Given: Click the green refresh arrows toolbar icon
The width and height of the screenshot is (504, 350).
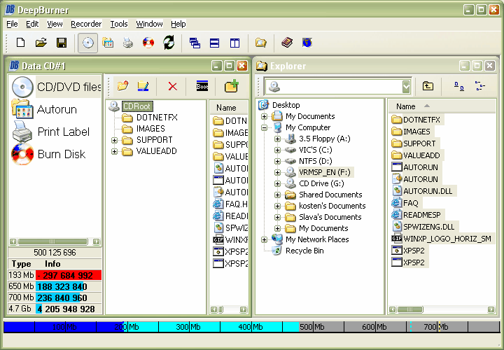Looking at the screenshot, I should click(x=169, y=43).
